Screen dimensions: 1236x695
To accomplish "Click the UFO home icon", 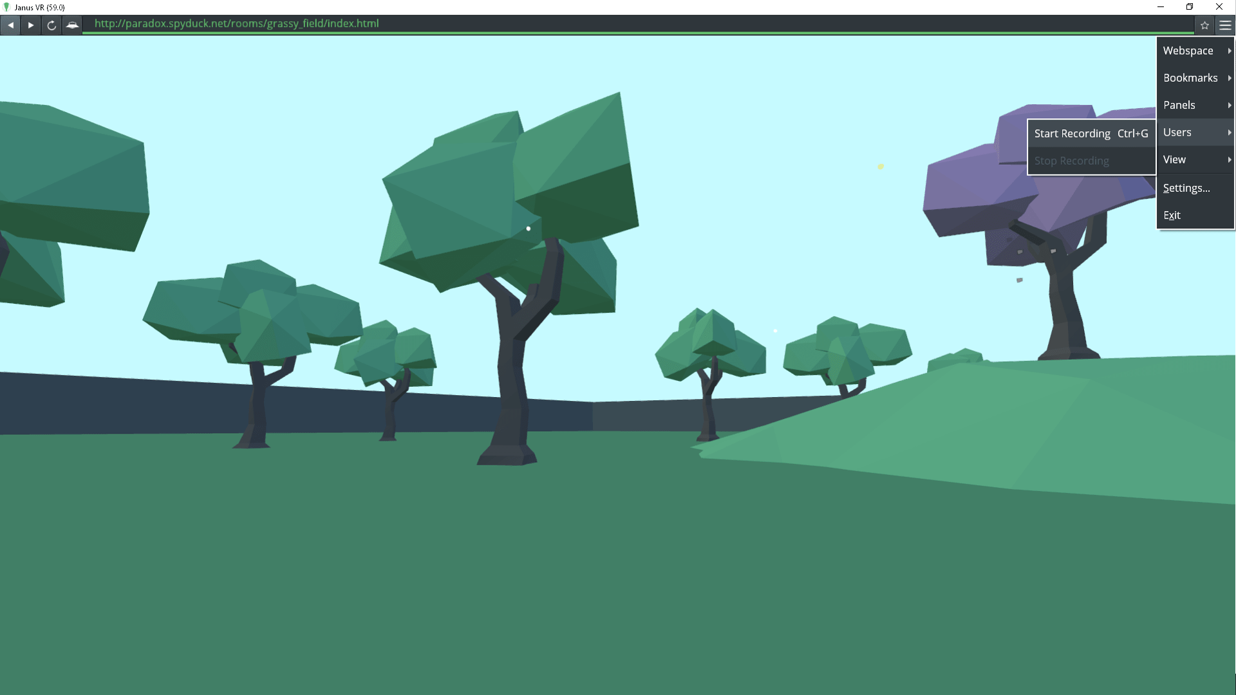I will [72, 25].
